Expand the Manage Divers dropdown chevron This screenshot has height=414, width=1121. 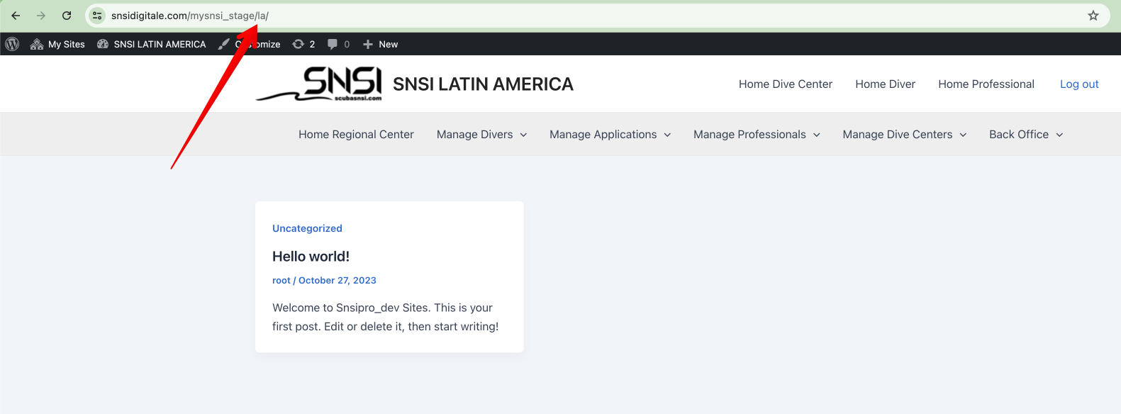pyautogui.click(x=523, y=135)
